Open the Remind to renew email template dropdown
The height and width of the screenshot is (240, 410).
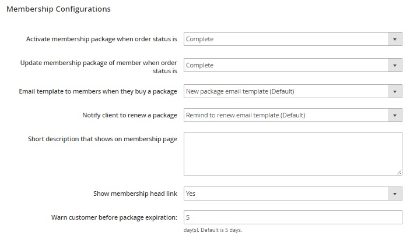click(286, 115)
